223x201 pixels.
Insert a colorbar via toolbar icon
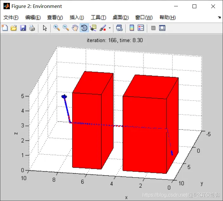pyautogui.click(x=132, y=28)
